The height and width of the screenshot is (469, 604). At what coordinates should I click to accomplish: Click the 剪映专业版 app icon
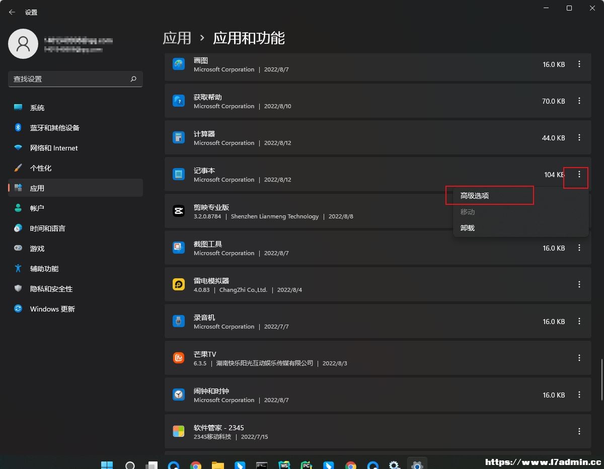point(179,211)
